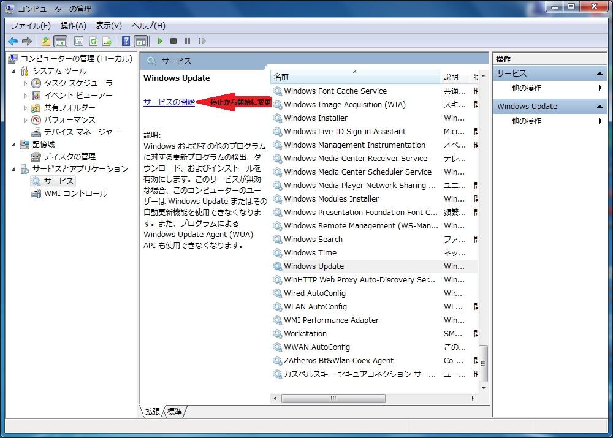Toggle the action pane visibility toolbar button
613x438 pixels.
coord(141,41)
